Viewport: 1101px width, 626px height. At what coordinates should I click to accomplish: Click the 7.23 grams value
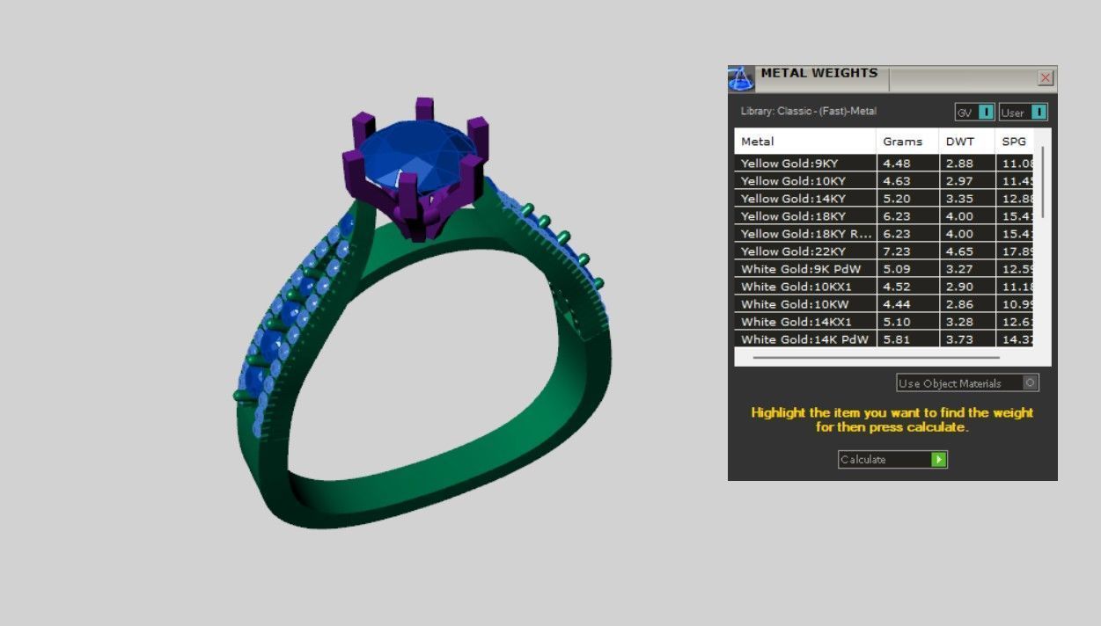[897, 251]
